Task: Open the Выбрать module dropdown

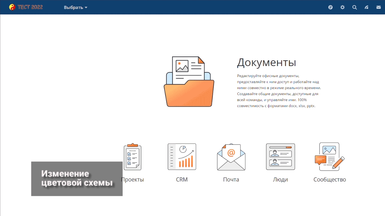Action: point(75,7)
